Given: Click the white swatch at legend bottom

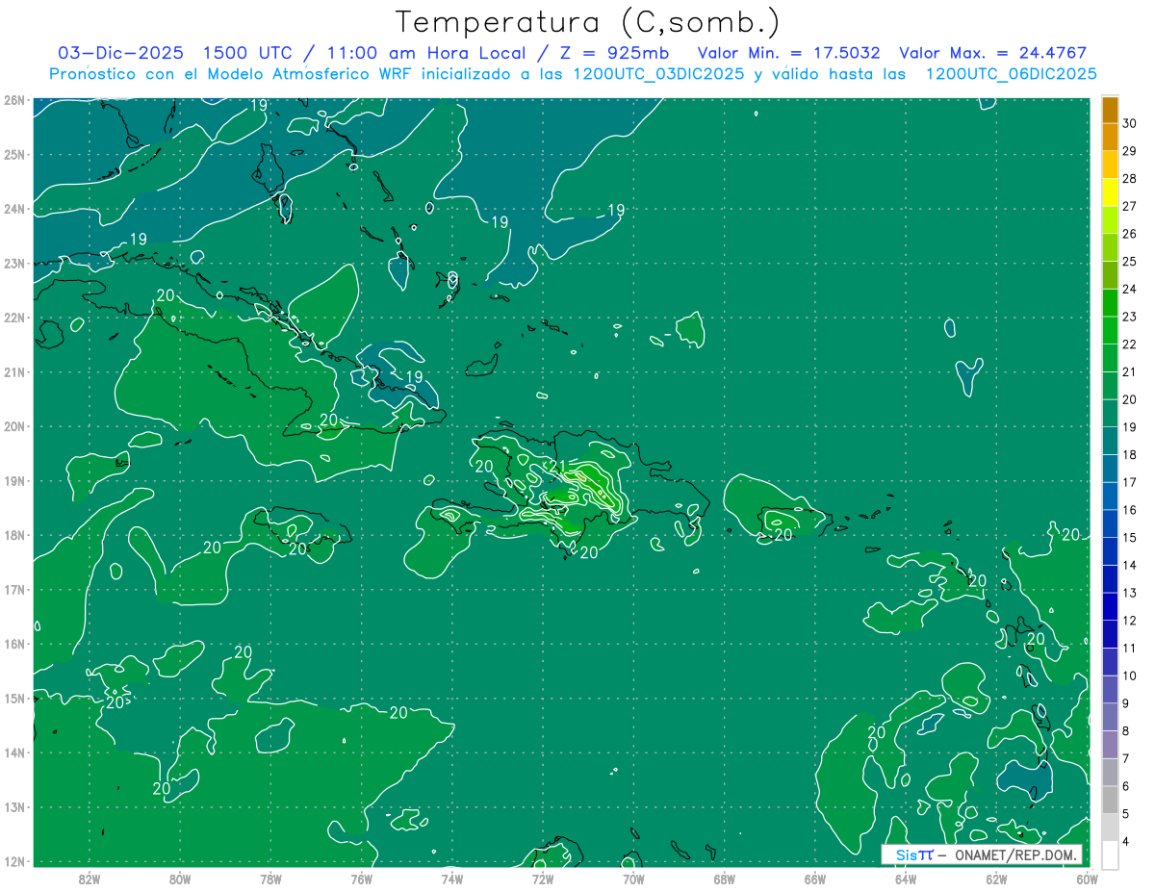Looking at the screenshot, I should click(x=1110, y=854).
